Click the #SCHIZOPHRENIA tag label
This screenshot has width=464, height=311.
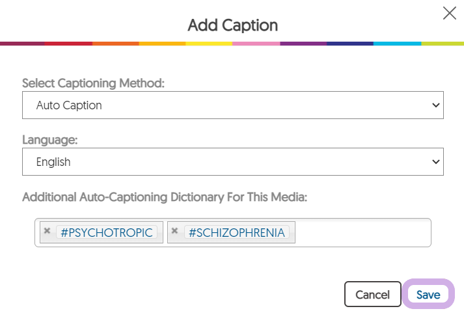pos(237,232)
